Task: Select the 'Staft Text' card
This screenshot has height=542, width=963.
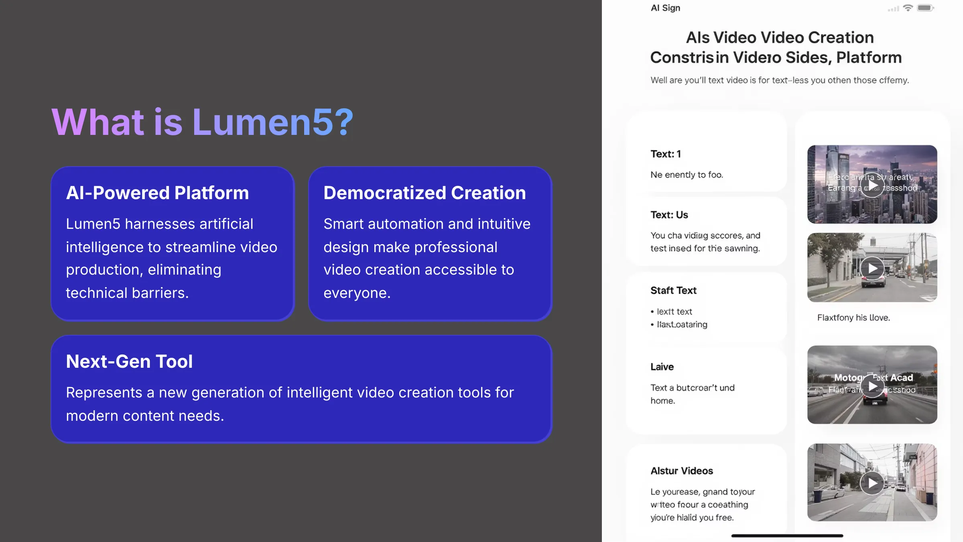Action: [x=706, y=307]
